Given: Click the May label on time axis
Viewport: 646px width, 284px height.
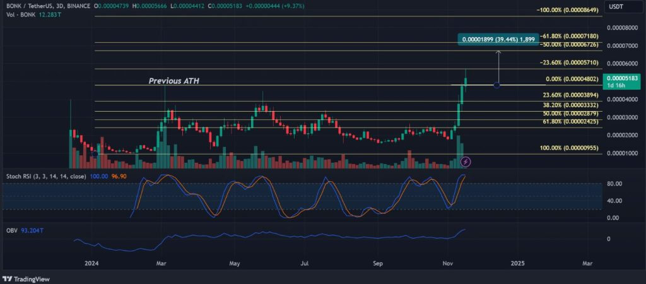Looking at the screenshot, I should click(235, 263).
